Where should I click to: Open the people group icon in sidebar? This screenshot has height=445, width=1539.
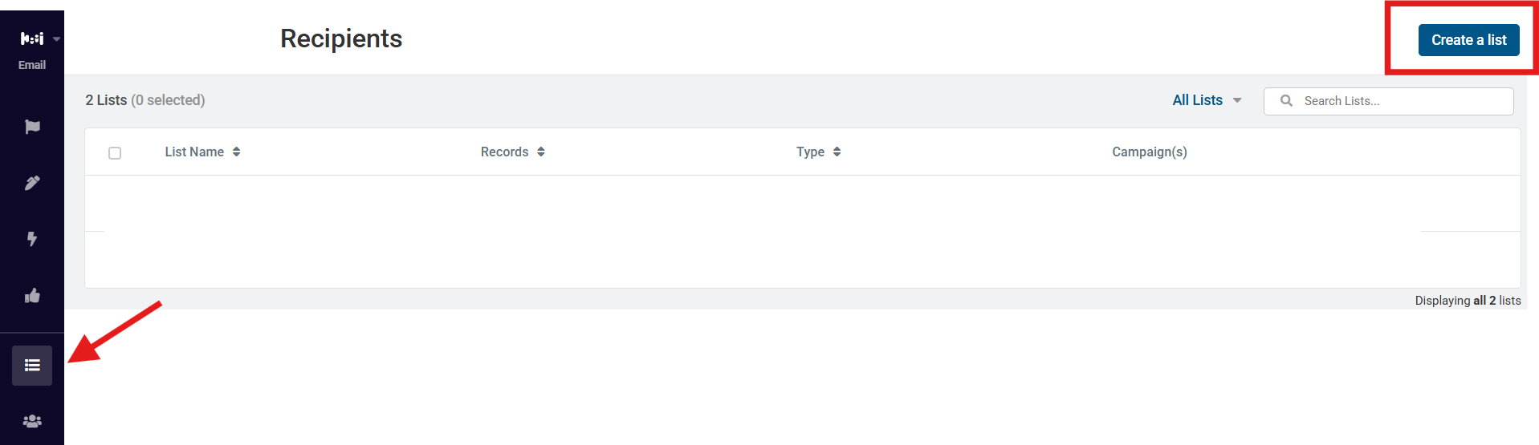click(32, 421)
